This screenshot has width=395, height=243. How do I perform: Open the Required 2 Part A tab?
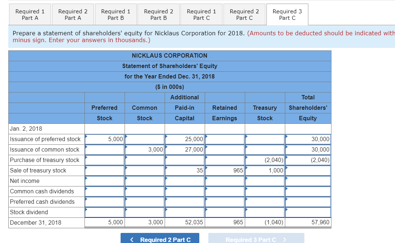tap(73, 14)
